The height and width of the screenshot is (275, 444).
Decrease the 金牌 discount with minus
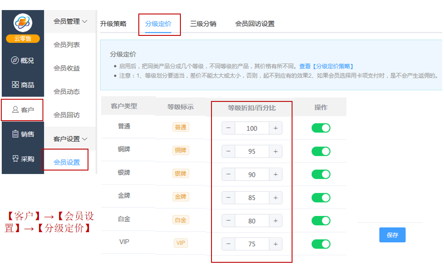click(228, 198)
